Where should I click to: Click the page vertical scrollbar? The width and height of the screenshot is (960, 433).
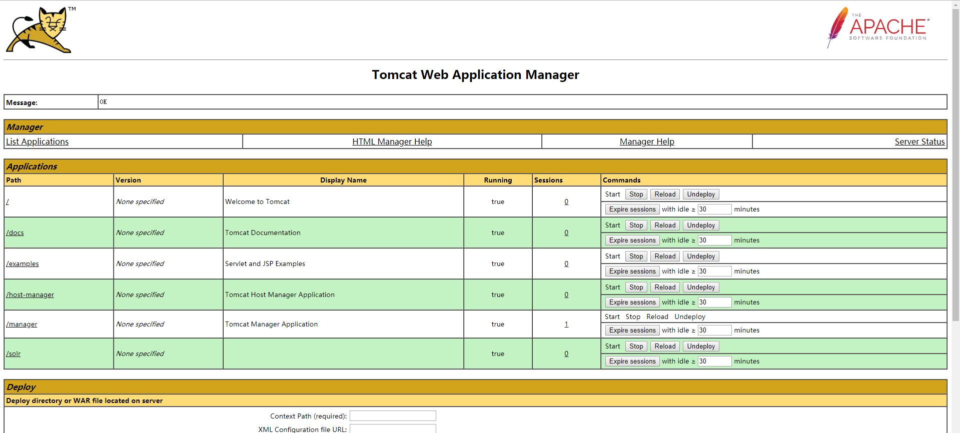point(955,165)
